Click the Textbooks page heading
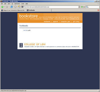100x92 pixels. 24,26
